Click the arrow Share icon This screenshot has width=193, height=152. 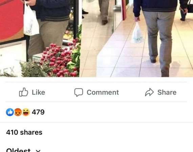tap(149, 92)
